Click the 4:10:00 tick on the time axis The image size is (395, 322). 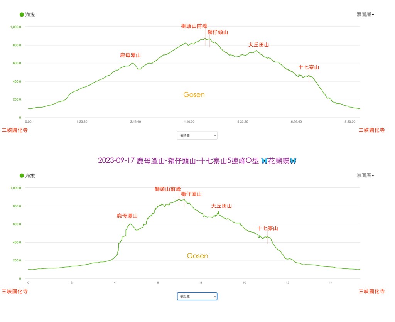[189, 122]
